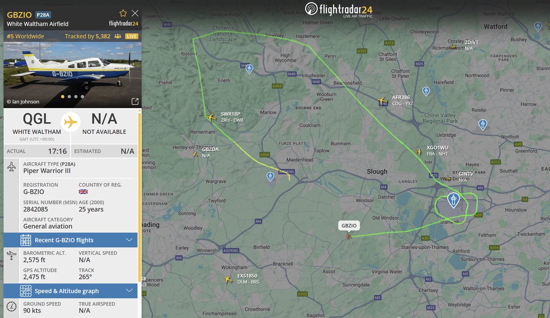This screenshot has width=550, height=318.
Task: Select the fourth photo carousel dot
Action: click(x=82, y=97)
